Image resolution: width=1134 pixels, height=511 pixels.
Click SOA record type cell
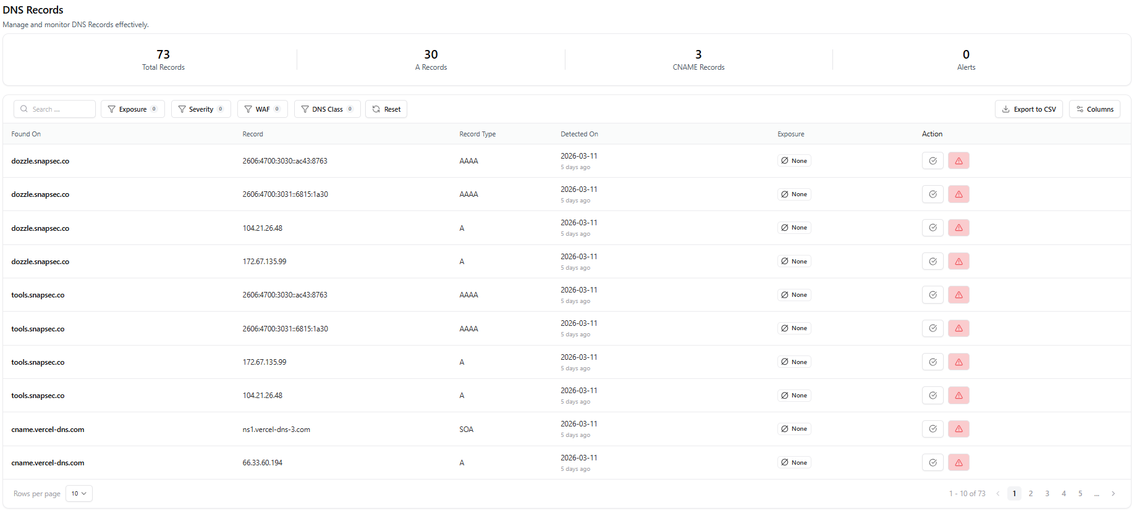[467, 430]
